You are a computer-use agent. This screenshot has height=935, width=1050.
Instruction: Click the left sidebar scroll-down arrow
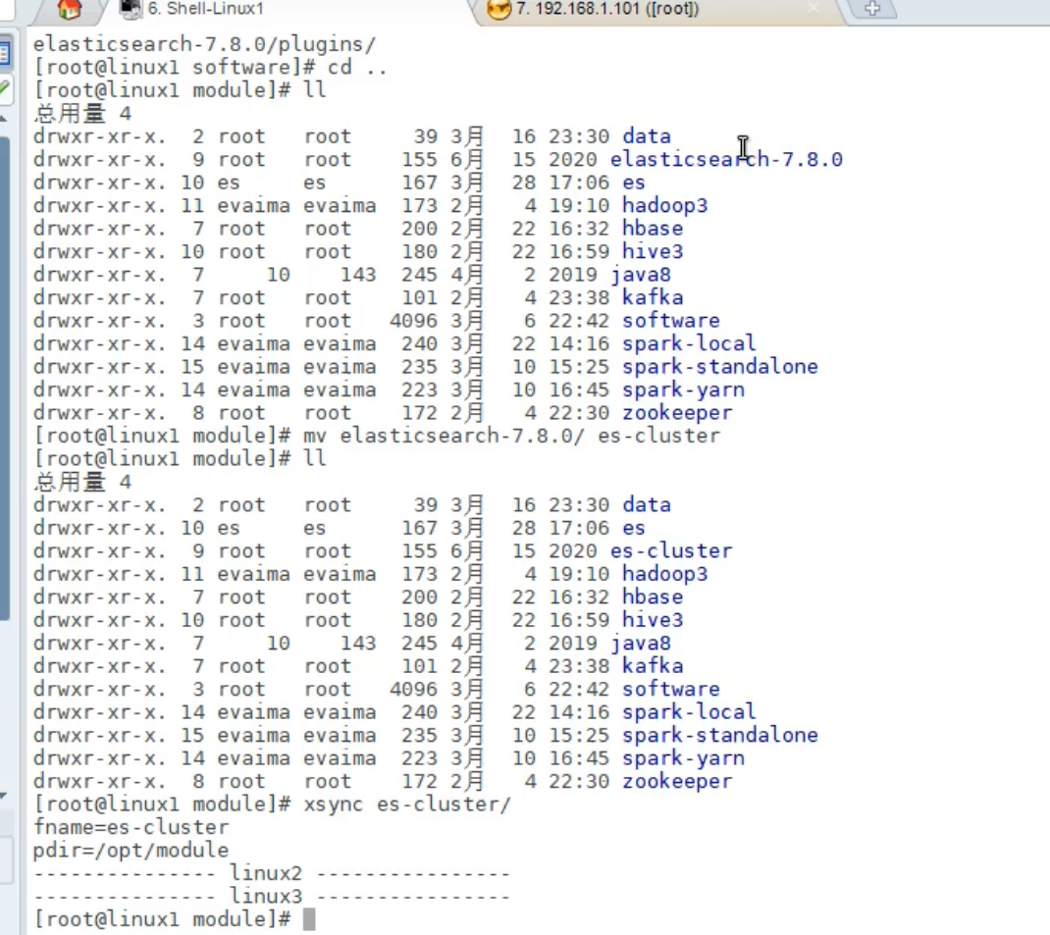(3, 796)
